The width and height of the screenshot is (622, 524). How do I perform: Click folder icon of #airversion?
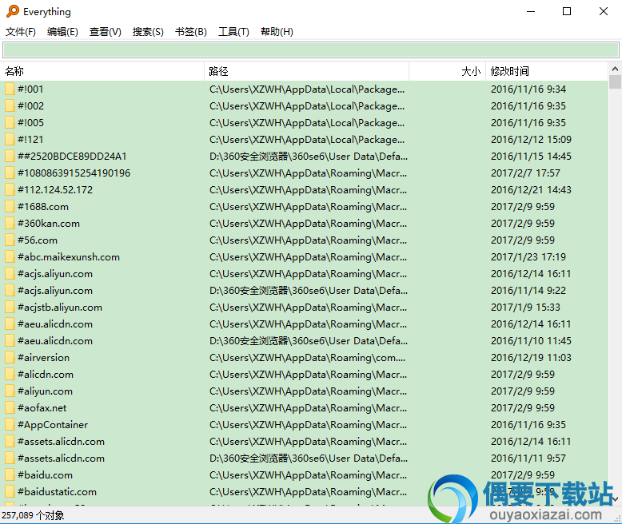click(x=10, y=358)
